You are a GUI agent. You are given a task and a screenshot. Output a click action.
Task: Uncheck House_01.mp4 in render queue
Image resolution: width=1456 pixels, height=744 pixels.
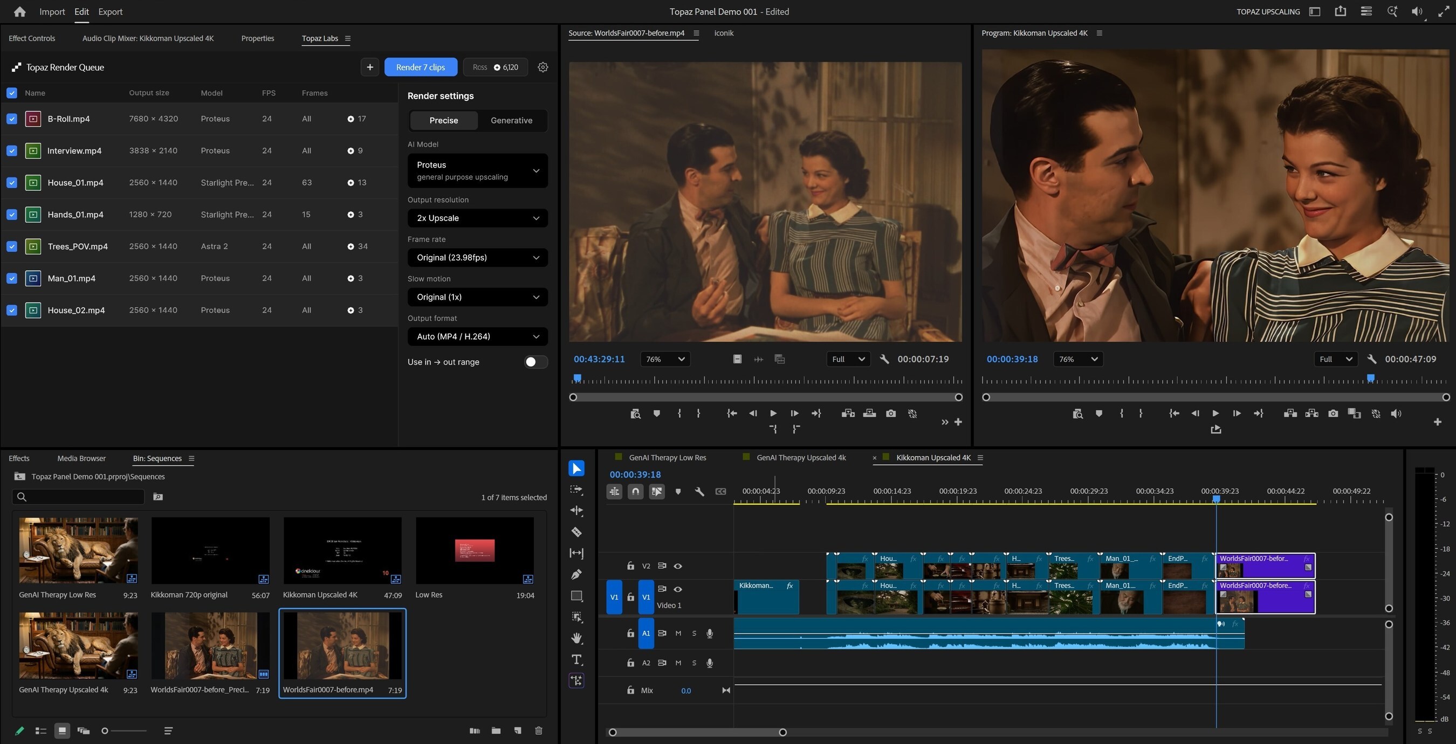coord(12,182)
